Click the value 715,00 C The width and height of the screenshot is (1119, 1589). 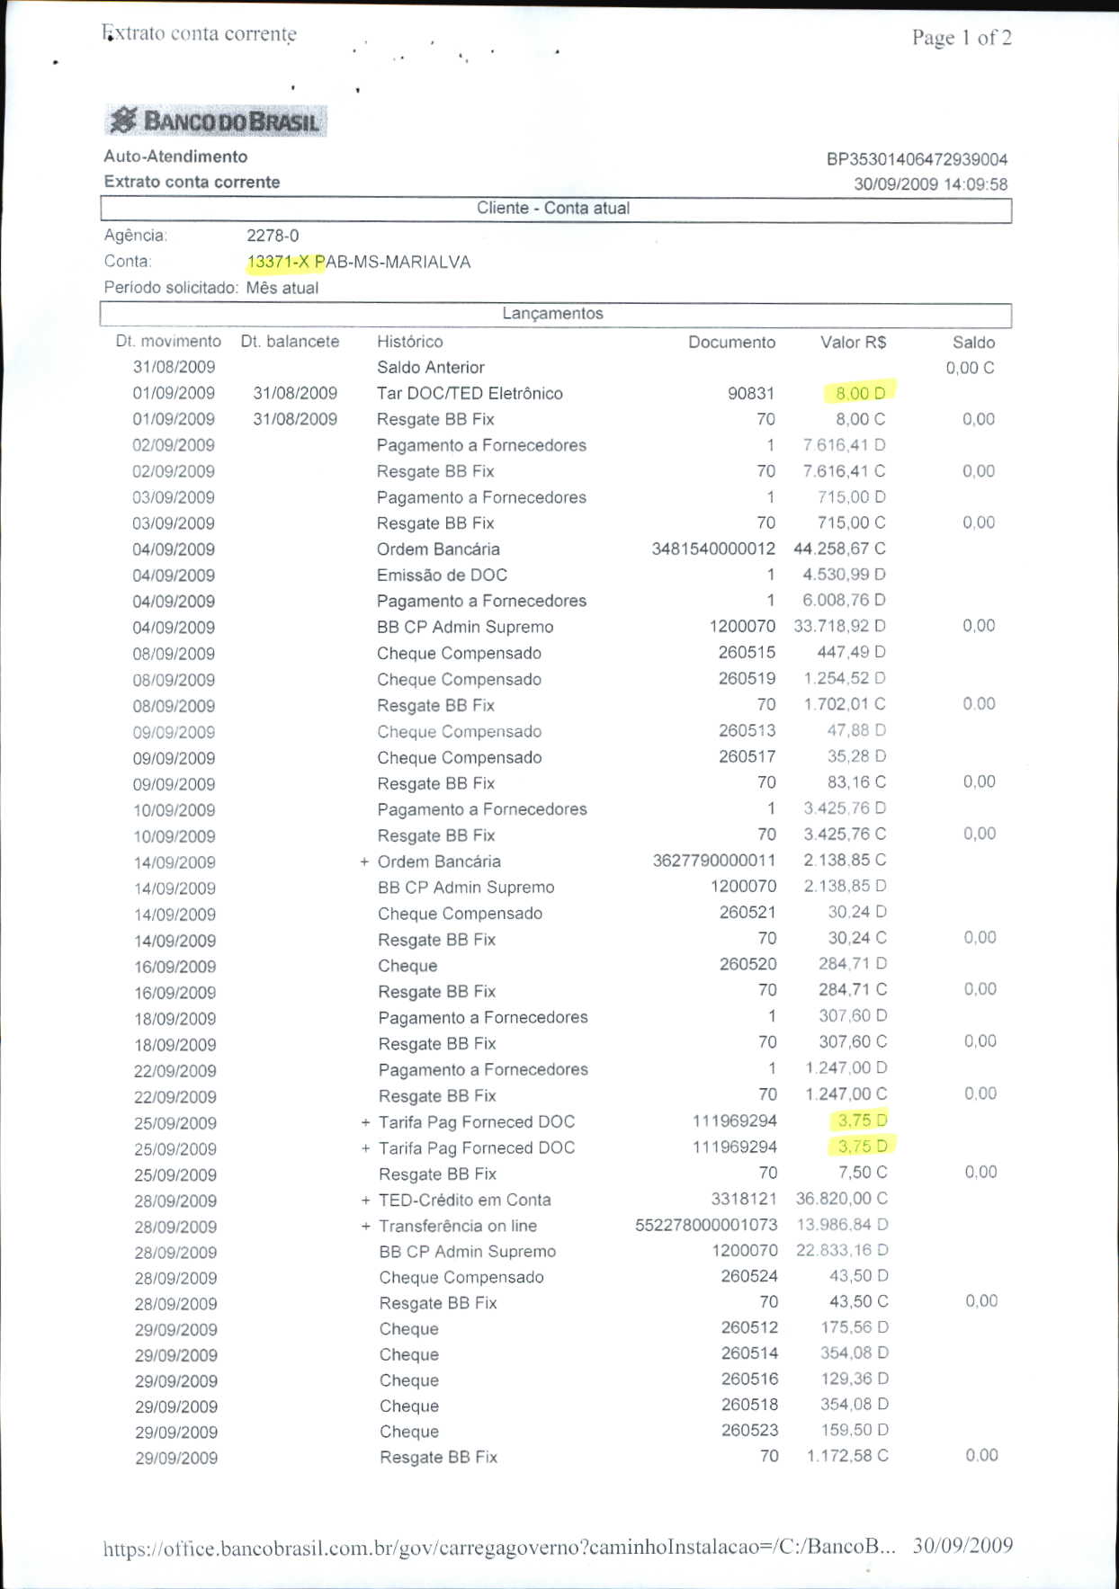coord(851,523)
